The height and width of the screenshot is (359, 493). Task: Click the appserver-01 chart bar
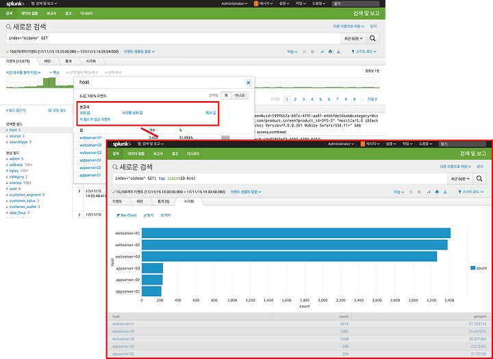pos(151,291)
